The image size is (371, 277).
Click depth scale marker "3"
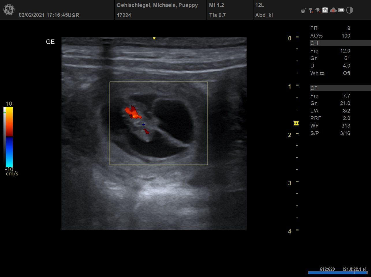click(290, 183)
